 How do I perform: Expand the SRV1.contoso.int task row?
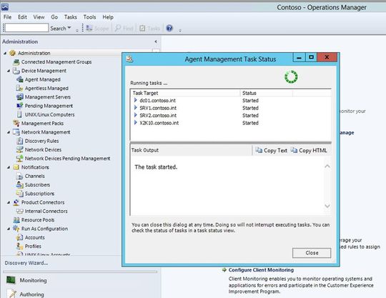point(135,107)
